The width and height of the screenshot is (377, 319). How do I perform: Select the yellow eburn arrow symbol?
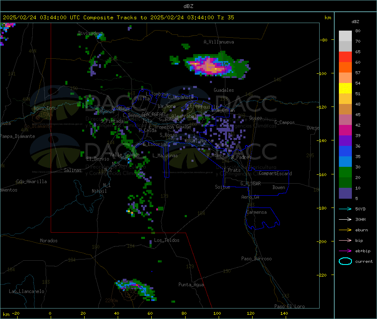coord(345,230)
